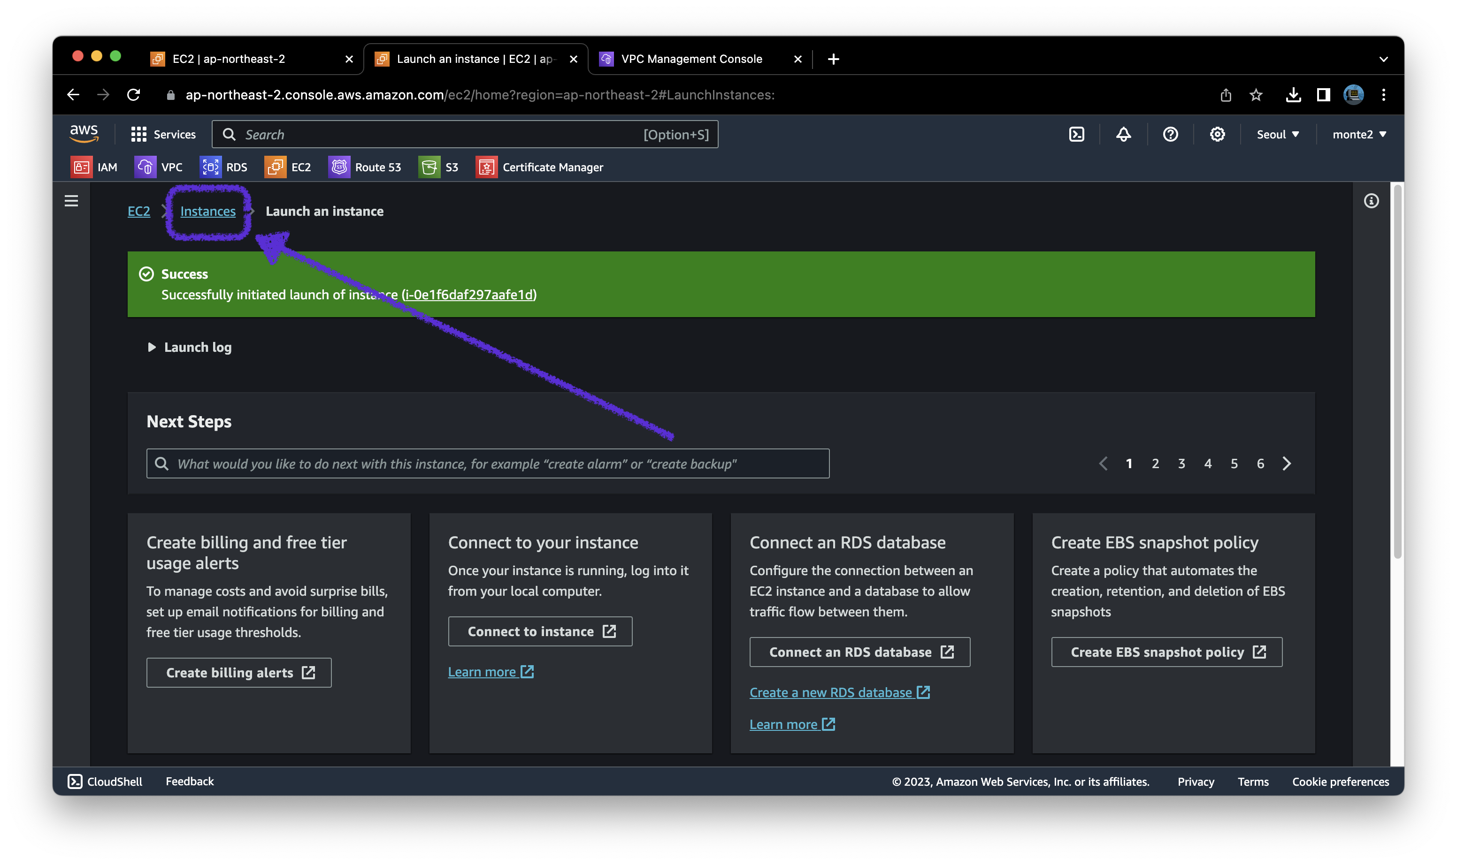Open the monte2 account menu
The height and width of the screenshot is (865, 1457).
(x=1359, y=135)
